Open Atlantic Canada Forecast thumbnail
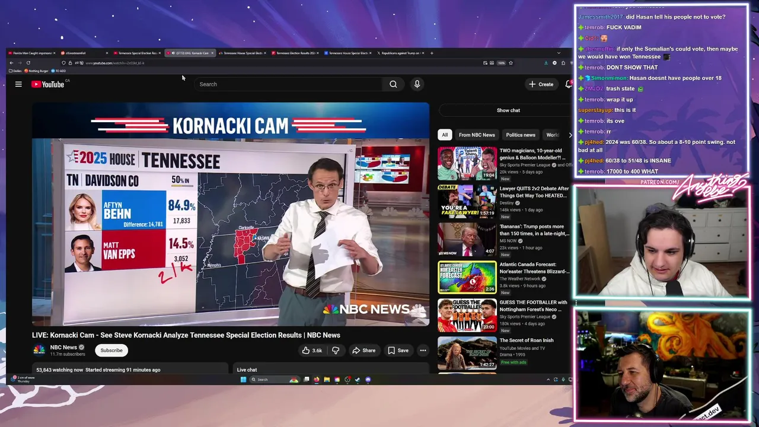 (x=467, y=277)
